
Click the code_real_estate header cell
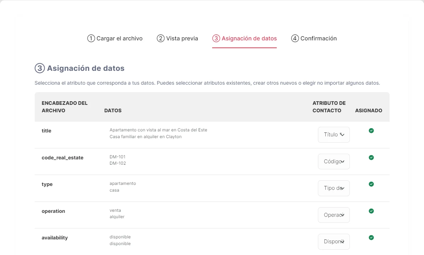click(62, 158)
